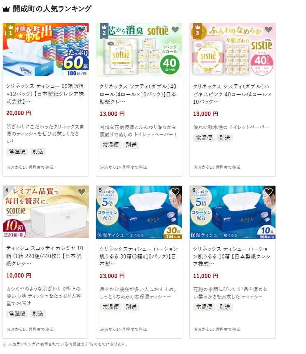Click 常温便 tag on first item
Viewport: 306px width, 354px height.
(17, 151)
